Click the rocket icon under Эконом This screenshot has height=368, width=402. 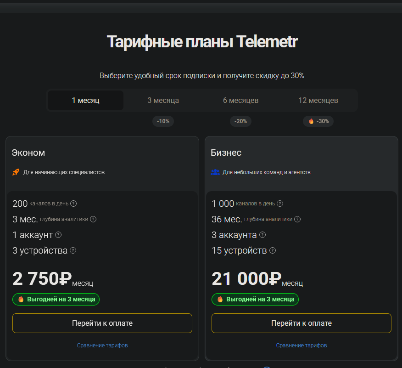tap(16, 172)
